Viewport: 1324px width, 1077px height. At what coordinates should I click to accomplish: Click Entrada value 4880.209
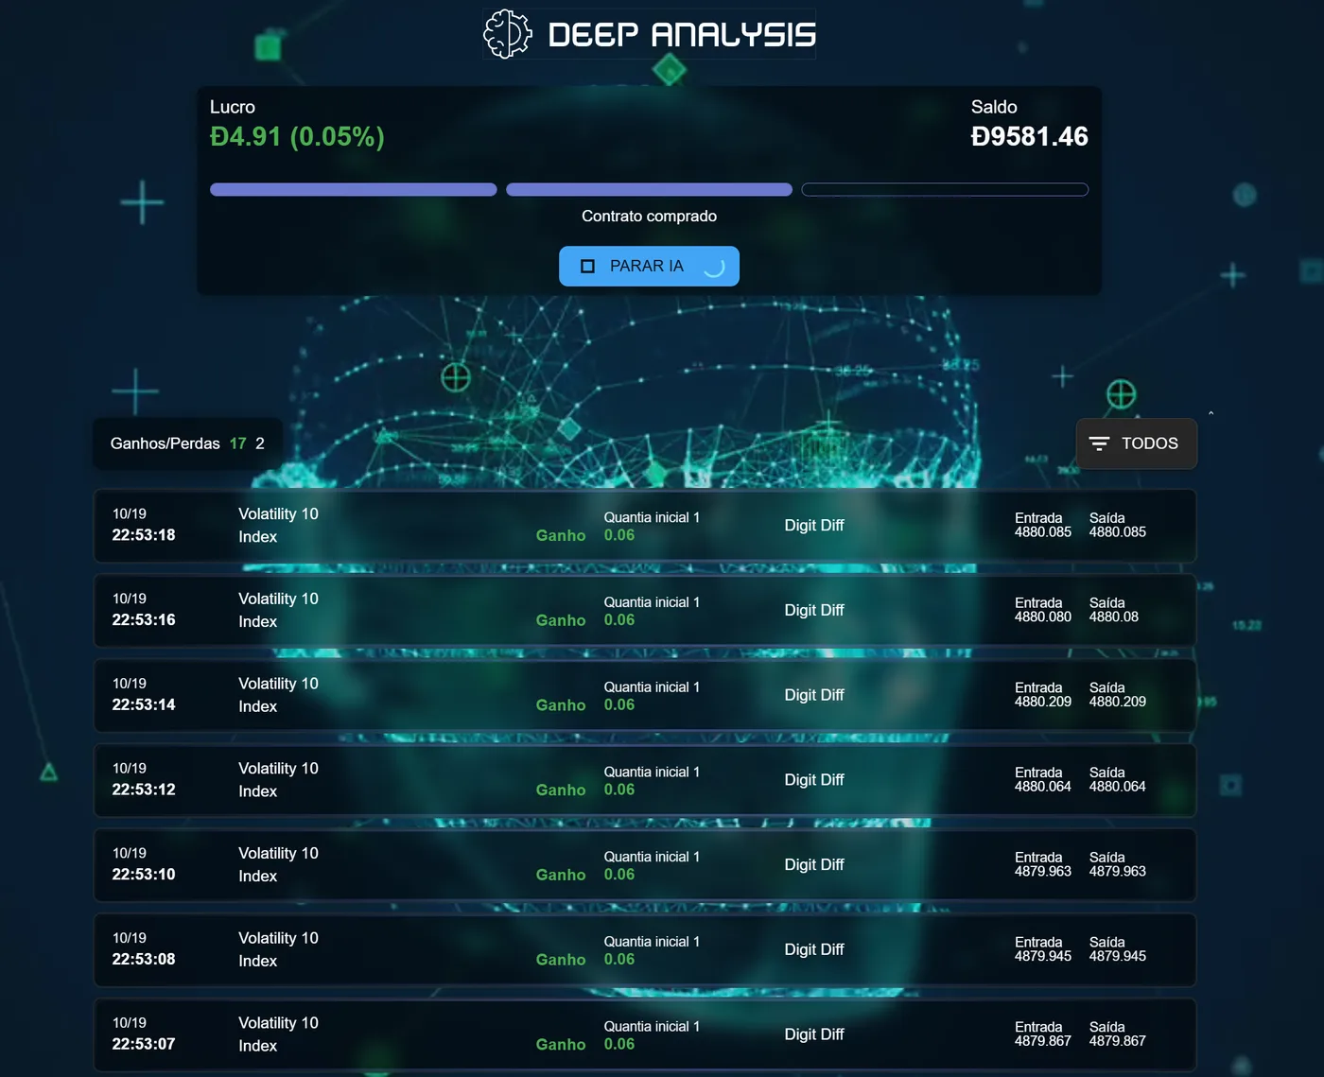coord(1043,703)
